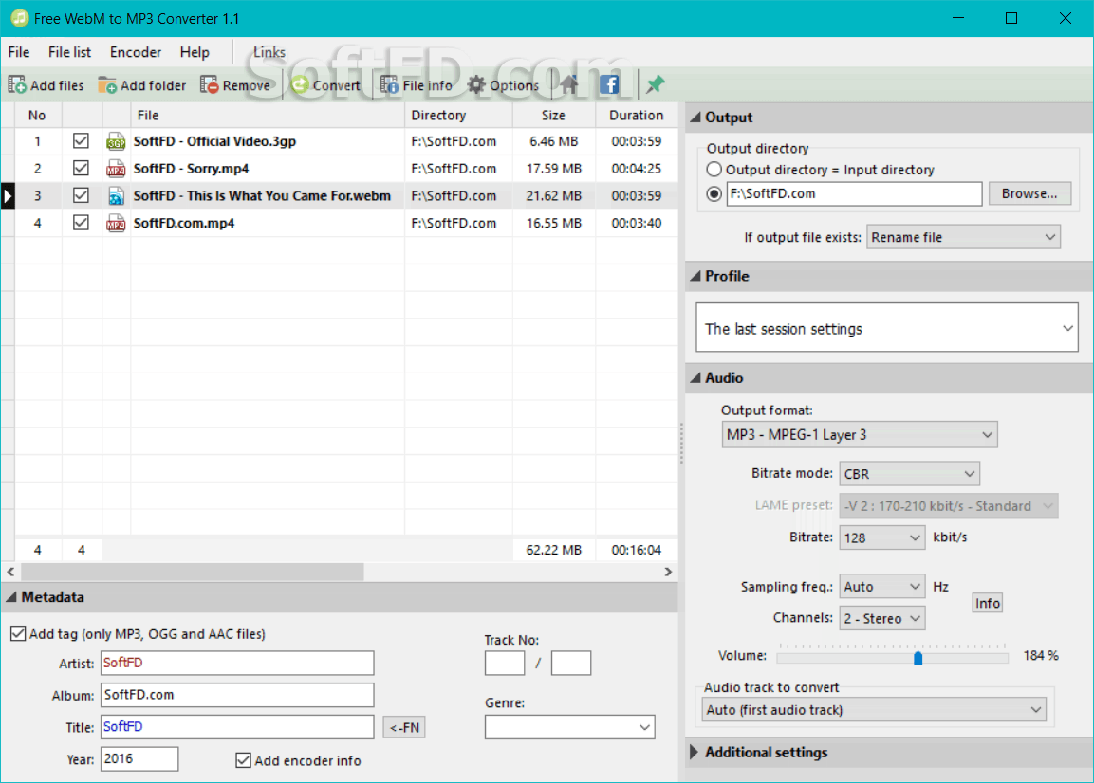1094x783 pixels.
Task: Click the Remove toolbar icon
Action: click(209, 85)
